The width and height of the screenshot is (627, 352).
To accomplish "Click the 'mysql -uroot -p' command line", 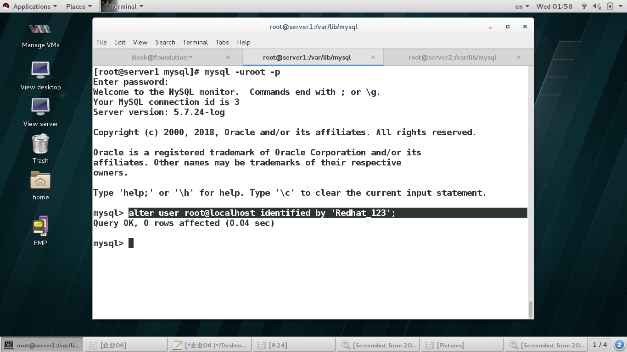I will (186, 71).
